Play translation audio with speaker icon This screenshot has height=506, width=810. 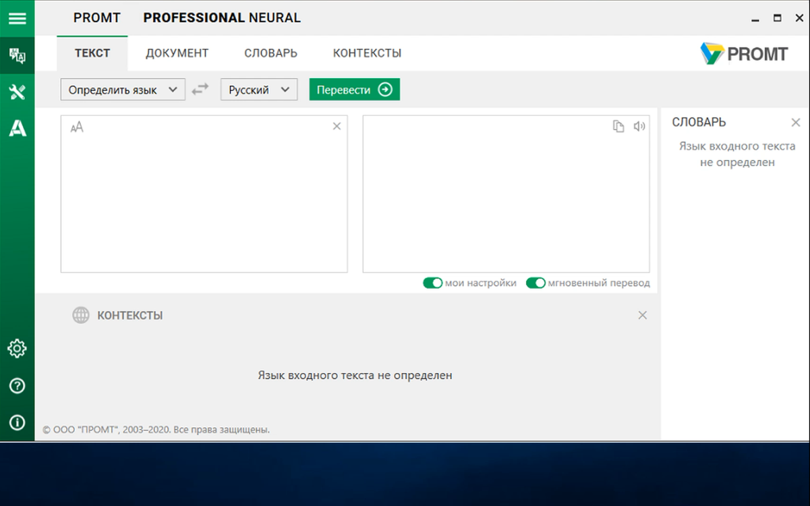[x=639, y=126]
